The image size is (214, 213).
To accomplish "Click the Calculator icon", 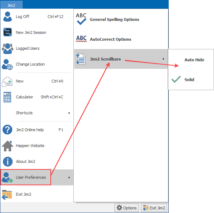I will coord(7,97).
